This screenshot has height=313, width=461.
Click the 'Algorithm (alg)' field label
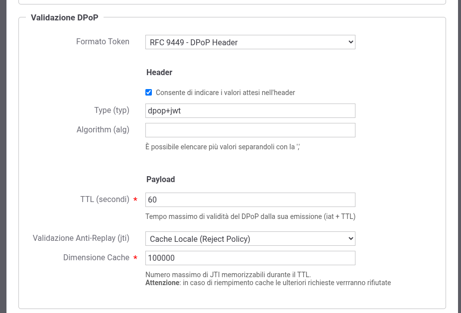coord(103,130)
